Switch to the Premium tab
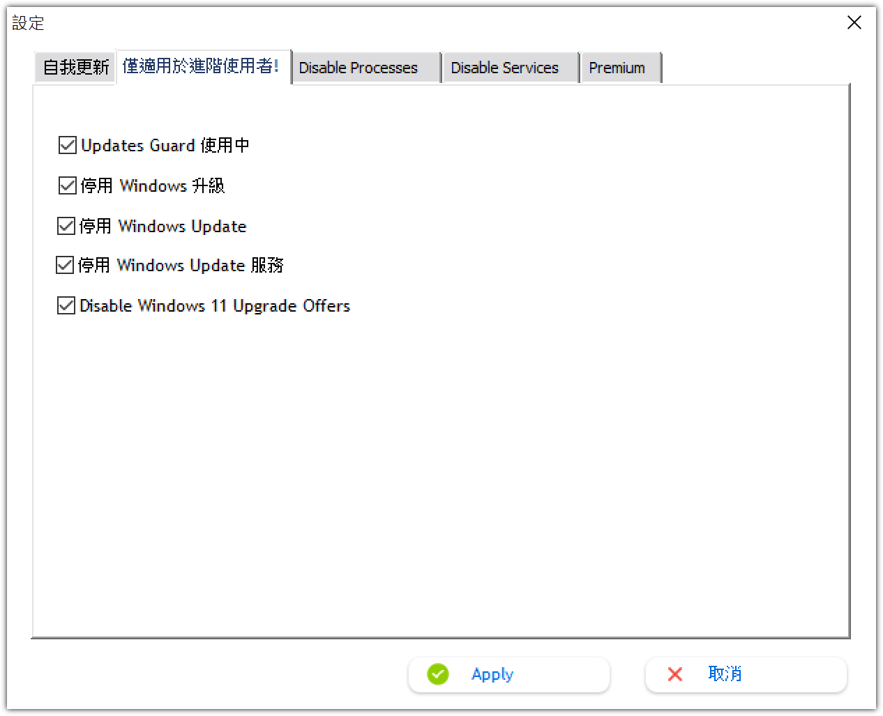 pyautogui.click(x=621, y=68)
